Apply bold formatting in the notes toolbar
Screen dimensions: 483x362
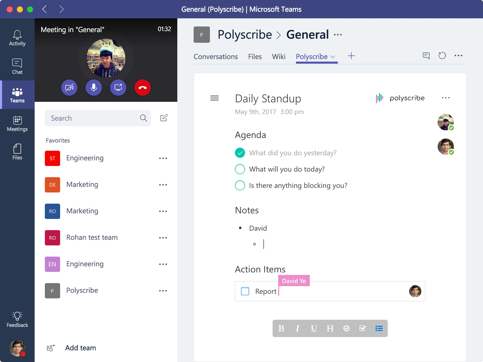click(281, 328)
